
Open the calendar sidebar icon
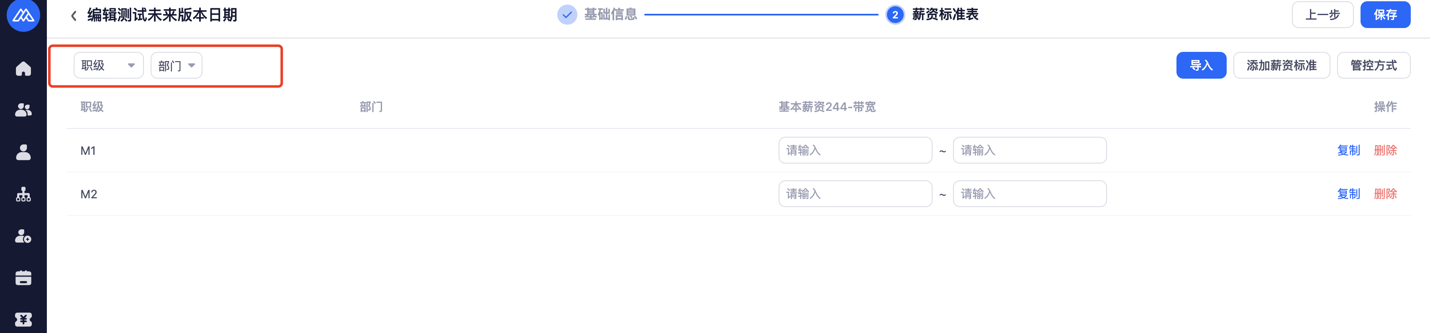(x=23, y=278)
